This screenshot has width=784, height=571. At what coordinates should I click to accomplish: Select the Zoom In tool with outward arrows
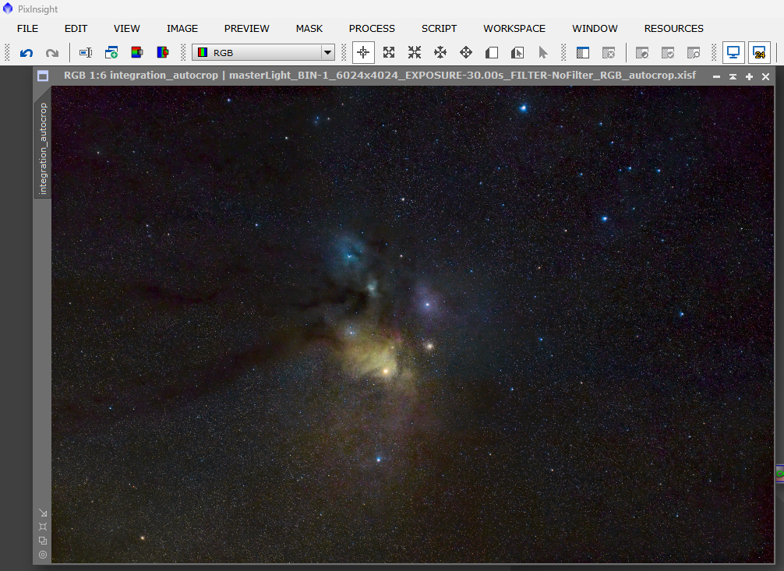pyautogui.click(x=389, y=52)
